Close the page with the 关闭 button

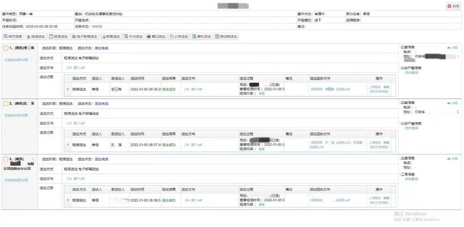click(453, 6)
